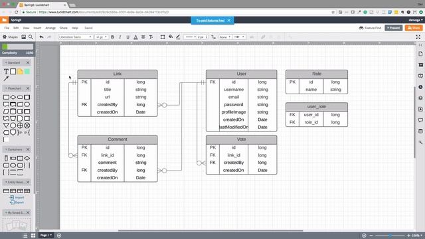Open the Share menu
This screenshot has width=425, height=239.
tap(64, 28)
